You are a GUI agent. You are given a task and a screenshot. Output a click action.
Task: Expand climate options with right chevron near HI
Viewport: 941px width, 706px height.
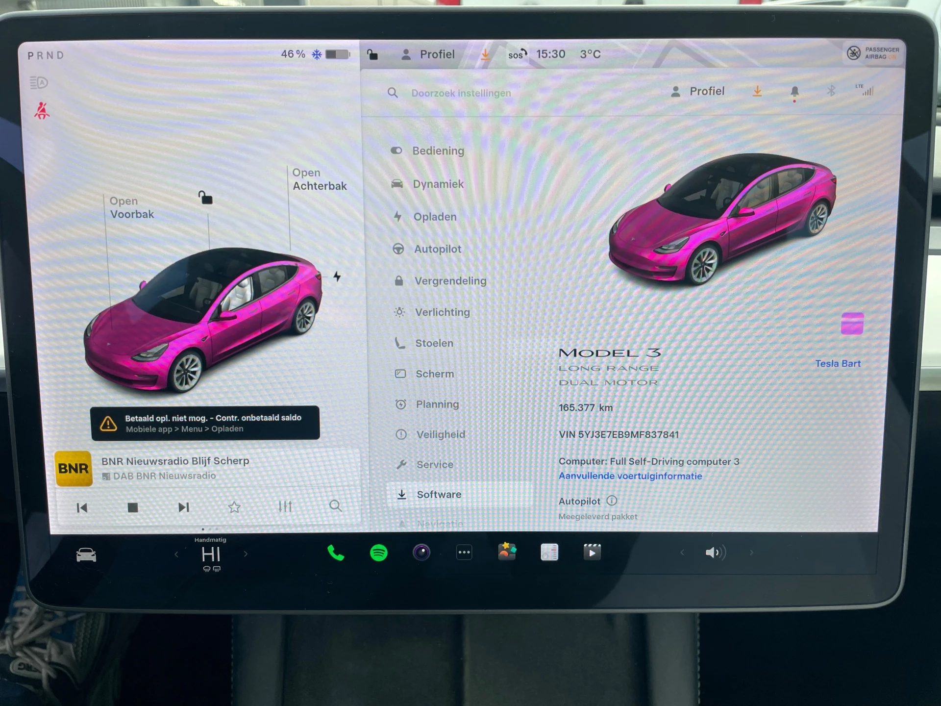pos(246,553)
